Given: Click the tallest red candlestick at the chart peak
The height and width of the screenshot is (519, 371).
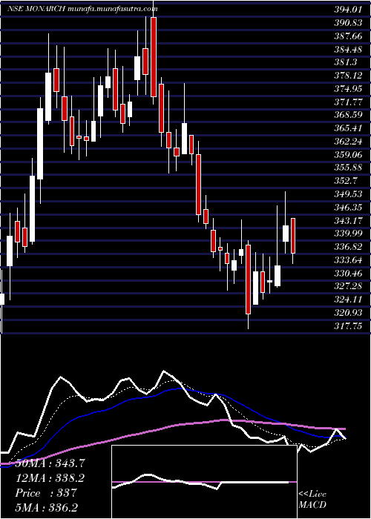Looking at the screenshot, I should coord(154,57).
